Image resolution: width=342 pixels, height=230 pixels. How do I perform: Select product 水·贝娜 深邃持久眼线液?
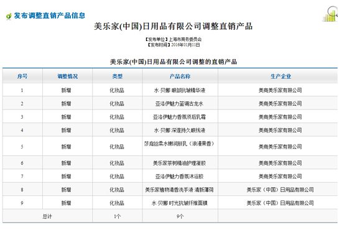[180, 131]
